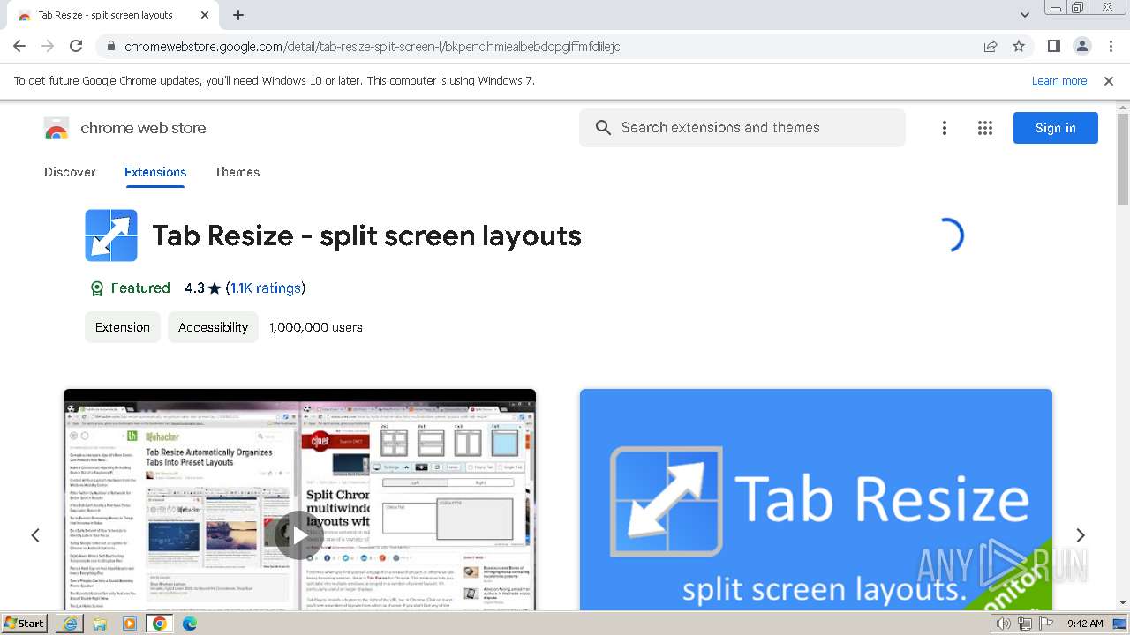Click the Sign in button
Screen dimensions: 1130x635
[1056, 128]
